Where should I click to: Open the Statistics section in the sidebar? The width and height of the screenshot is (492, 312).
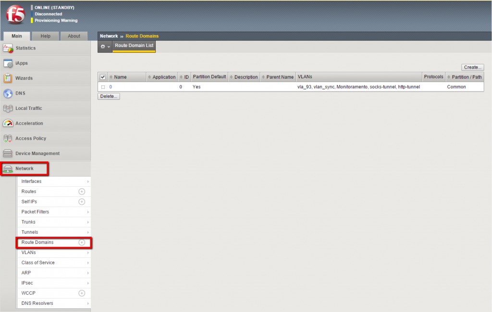click(29, 48)
